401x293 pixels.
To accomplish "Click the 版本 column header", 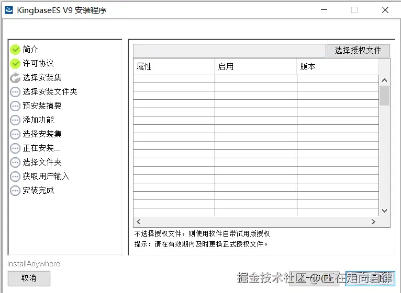I will point(338,67).
